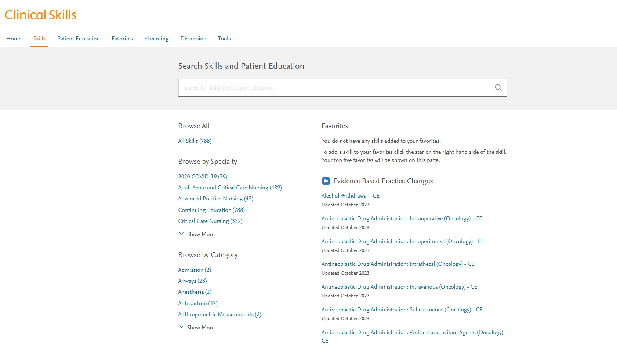Browse the 2020 COVID-19 specialty
The image size is (617, 347).
203,177
